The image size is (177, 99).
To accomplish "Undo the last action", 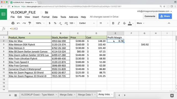I will click(x=19, y=23).
